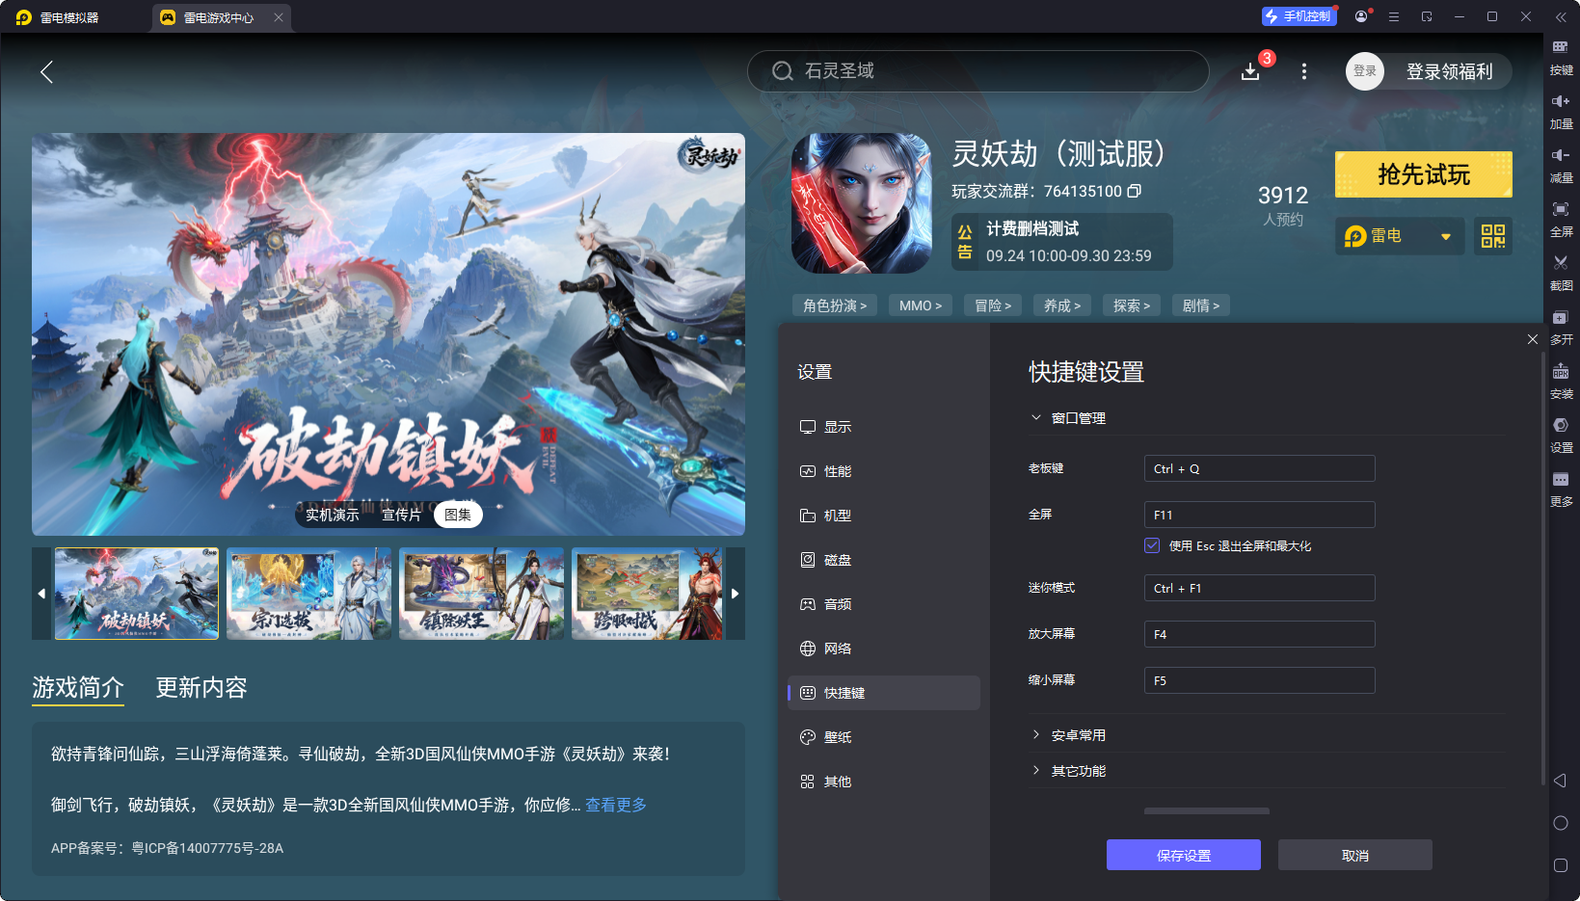
Task: Switch to the 更新内容 tab
Action: (x=201, y=688)
